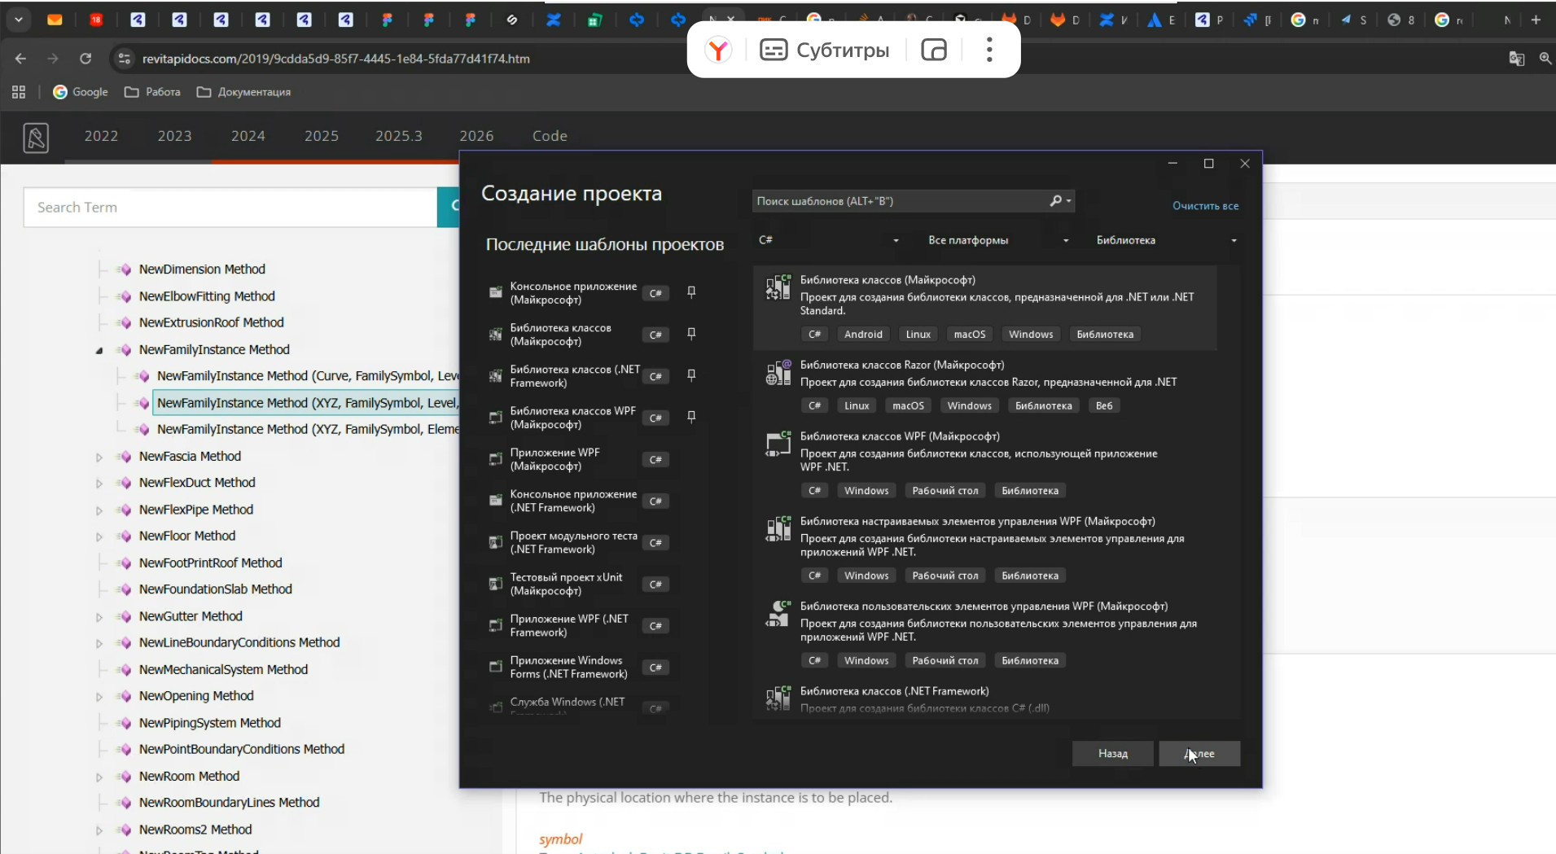Viewport: 1556px width, 854px height.
Task: Click the Библиотека настраиваемых элементов управления WPF icon
Action: 778,529
